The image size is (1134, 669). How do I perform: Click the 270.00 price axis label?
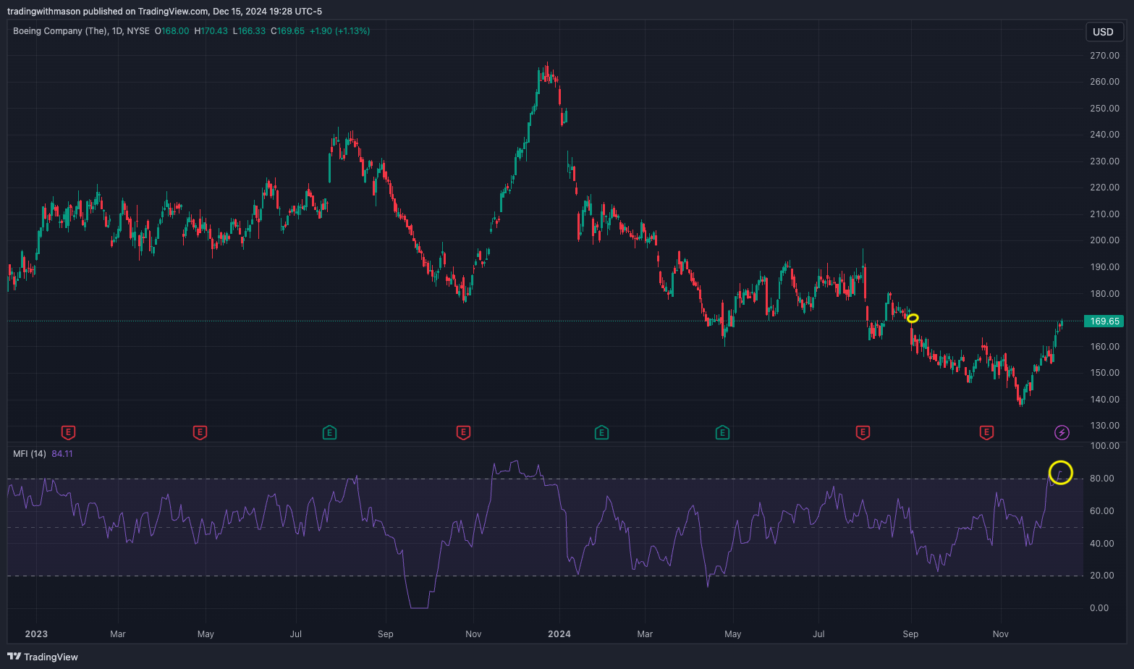click(x=1104, y=56)
